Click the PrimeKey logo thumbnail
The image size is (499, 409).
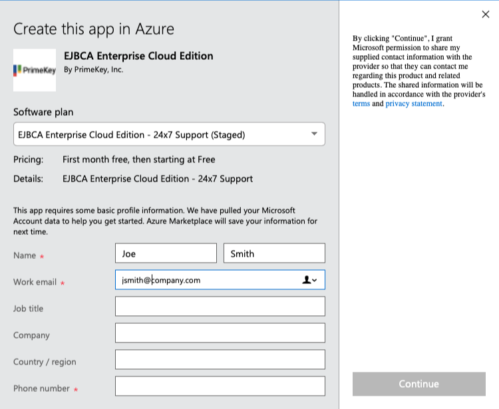click(x=35, y=70)
